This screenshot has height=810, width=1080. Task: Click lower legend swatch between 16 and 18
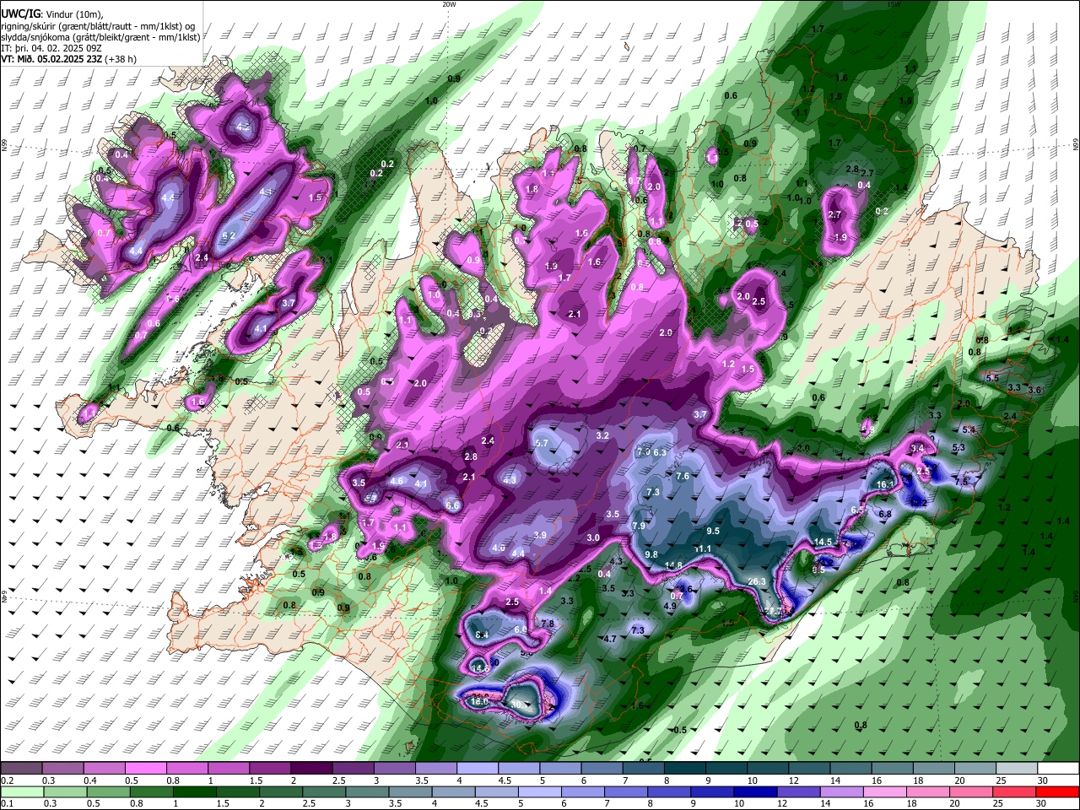(883, 791)
